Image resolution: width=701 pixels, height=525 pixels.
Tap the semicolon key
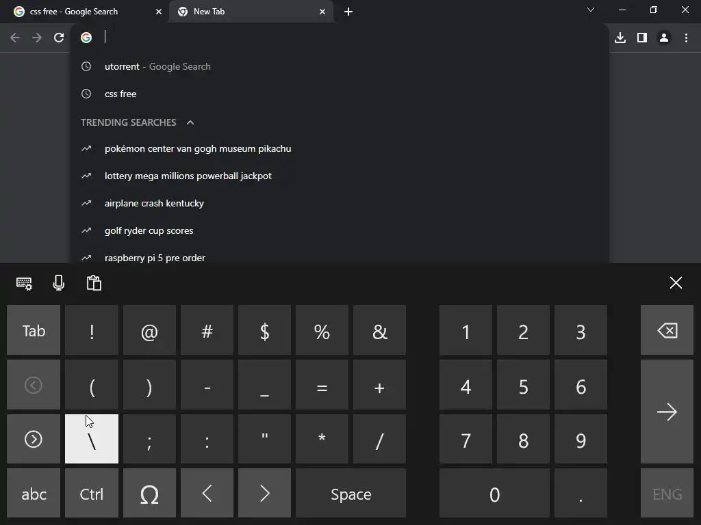149,439
